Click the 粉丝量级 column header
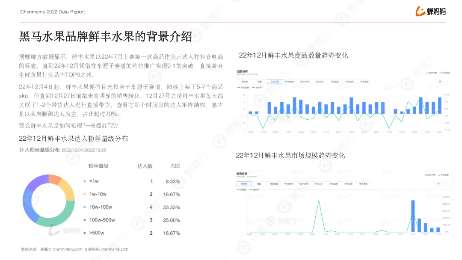462x260 pixels. tap(98, 166)
